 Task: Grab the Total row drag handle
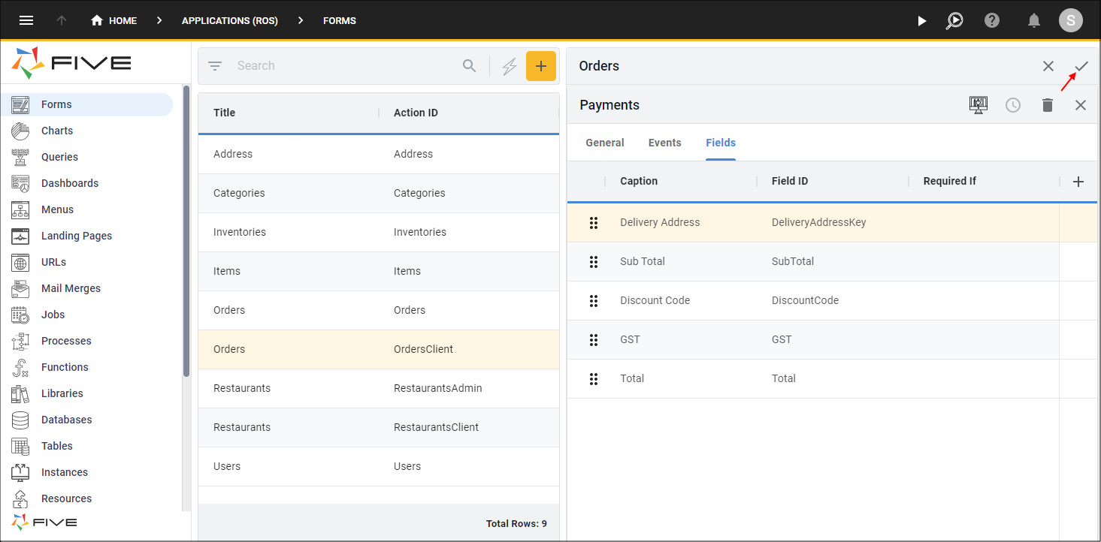[x=594, y=378]
